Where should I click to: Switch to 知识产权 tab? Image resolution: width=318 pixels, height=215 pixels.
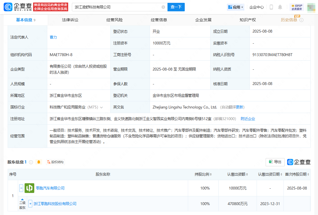pos(248,20)
